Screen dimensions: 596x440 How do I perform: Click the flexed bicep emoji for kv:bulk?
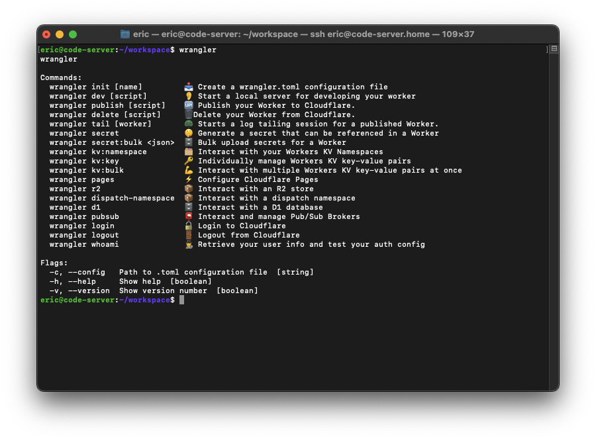[189, 170]
